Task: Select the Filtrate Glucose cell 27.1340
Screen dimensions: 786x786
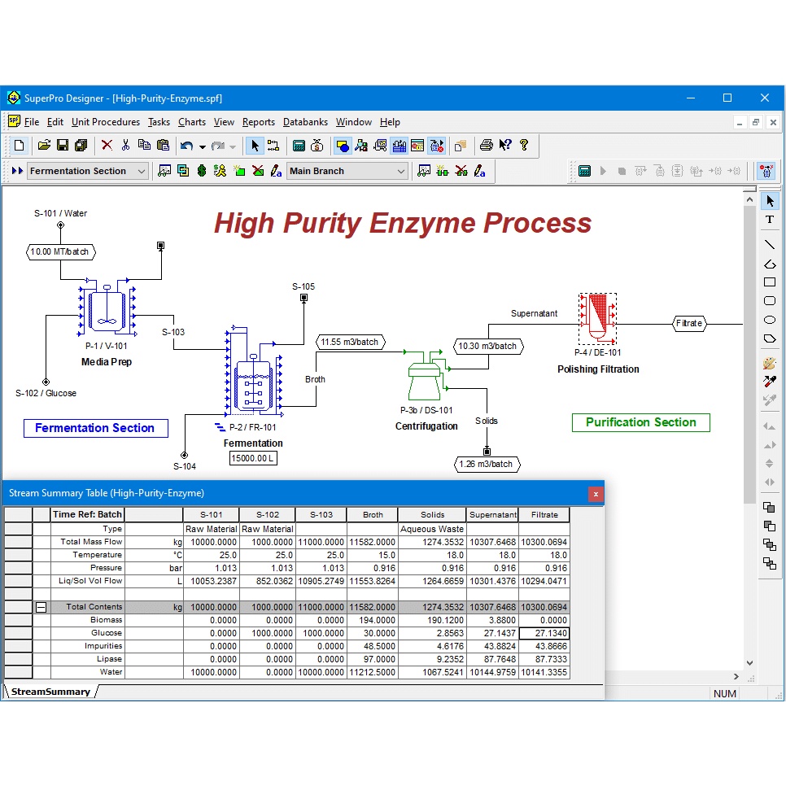Action: 544,633
